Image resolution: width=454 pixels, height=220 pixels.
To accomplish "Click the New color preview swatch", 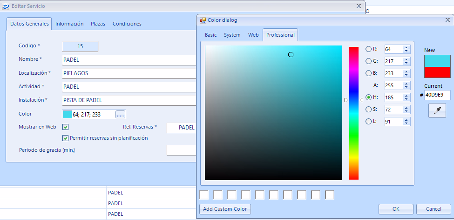I will click(x=437, y=60).
